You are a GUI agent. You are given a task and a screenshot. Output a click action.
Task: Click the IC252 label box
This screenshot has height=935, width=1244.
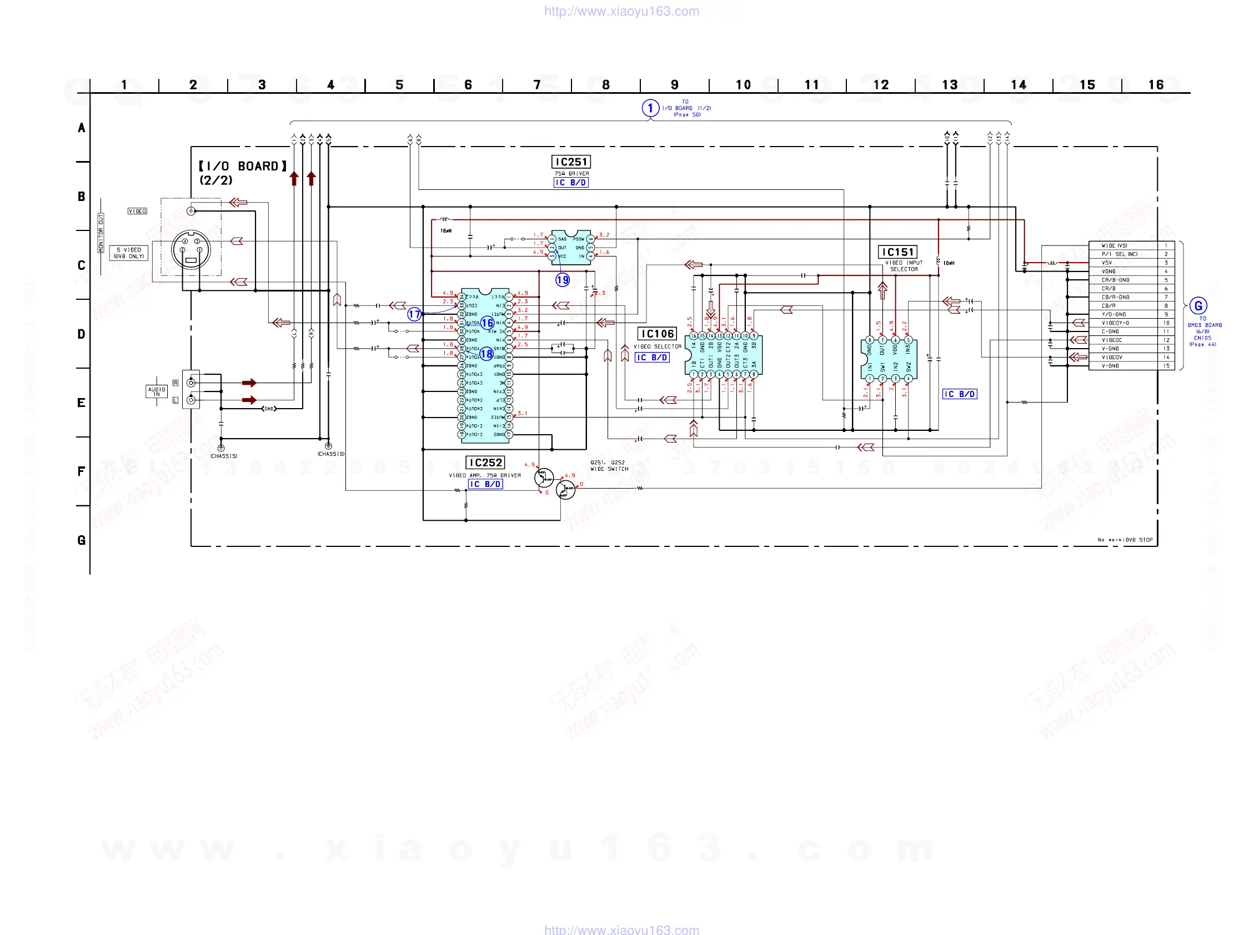click(485, 463)
